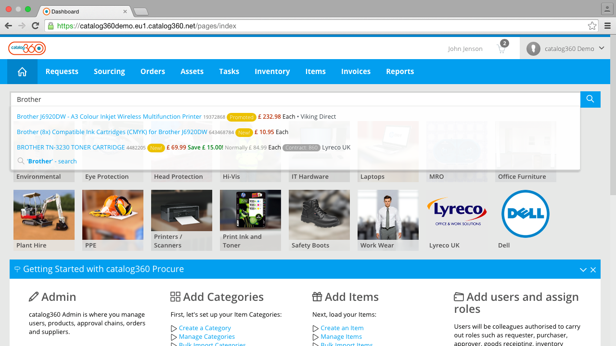
Task: Go back to the previous page
Action: 8,26
